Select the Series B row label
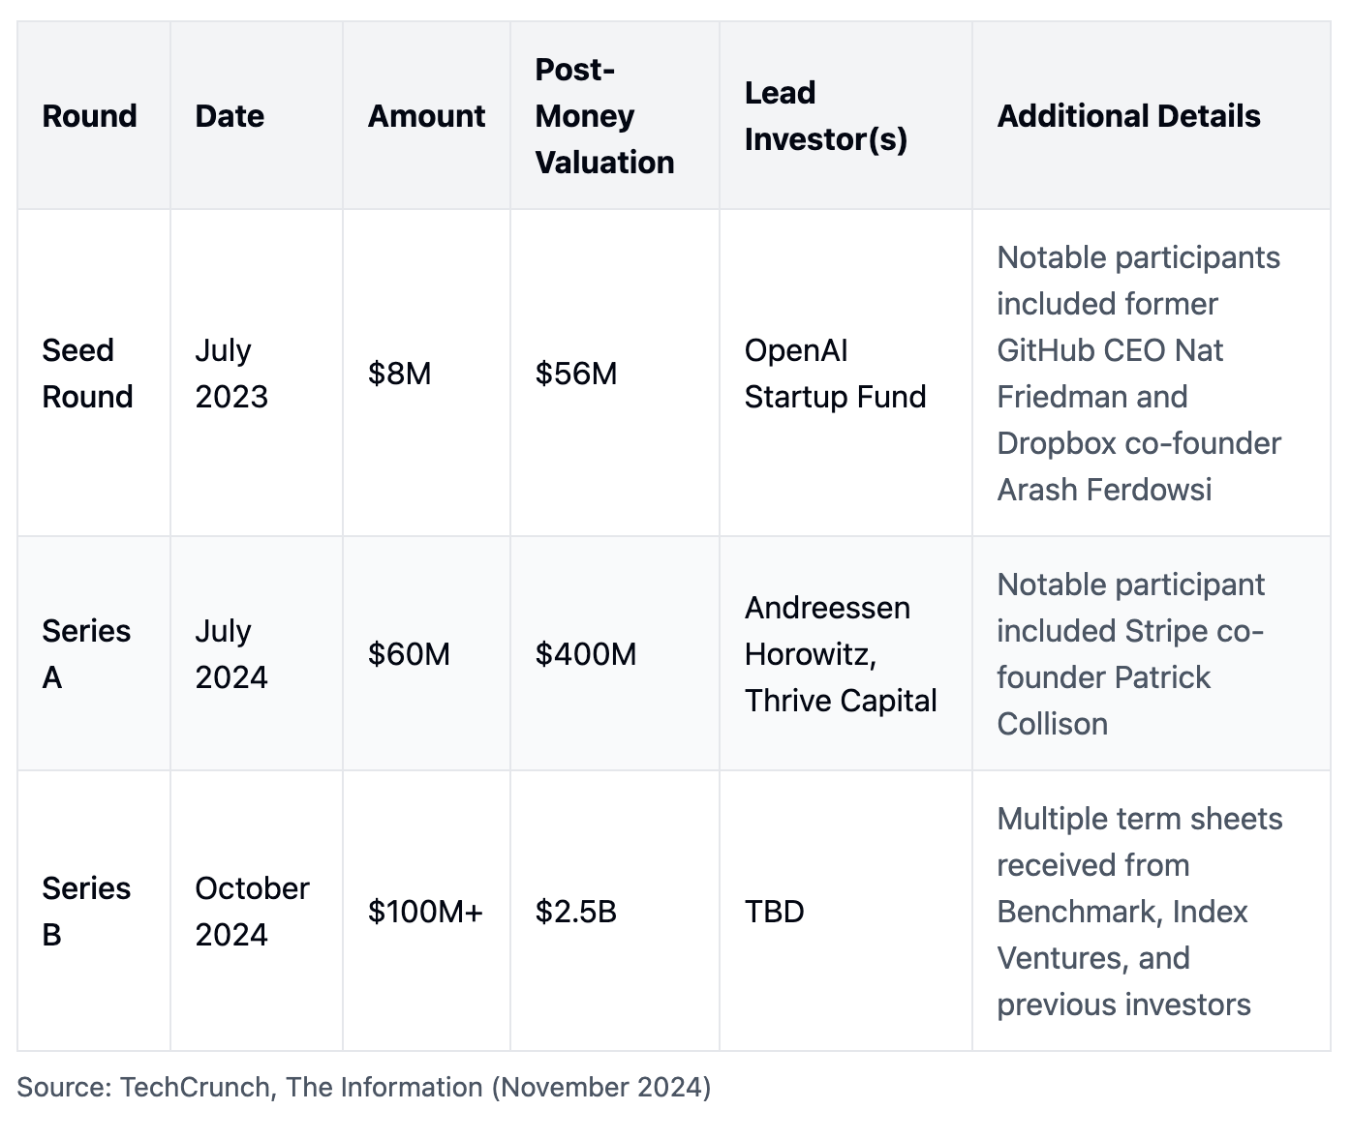Image resolution: width=1352 pixels, height=1140 pixels. [x=85, y=912]
